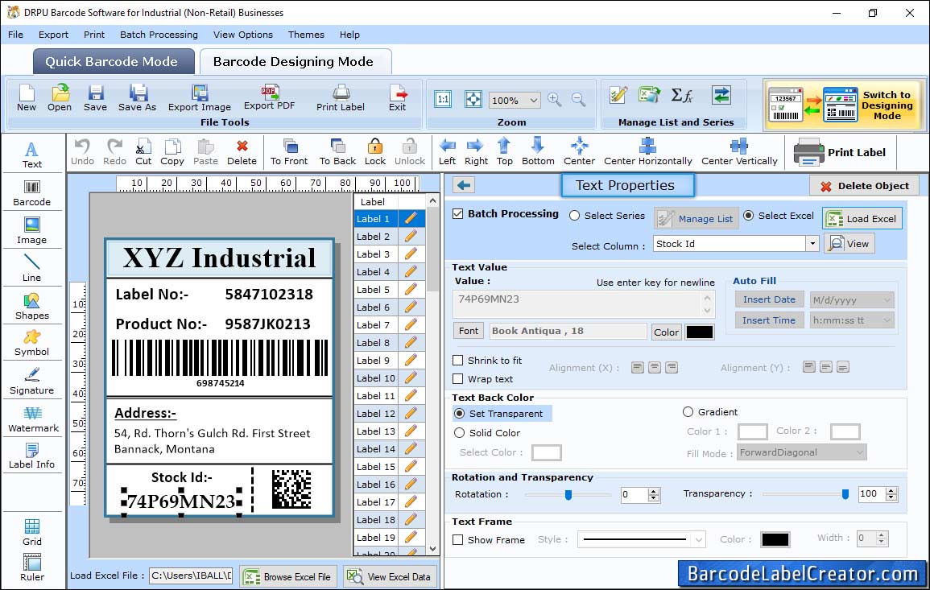Zoom out with the magnifier minus
Viewport: 930px width, 590px height.
coord(578,100)
